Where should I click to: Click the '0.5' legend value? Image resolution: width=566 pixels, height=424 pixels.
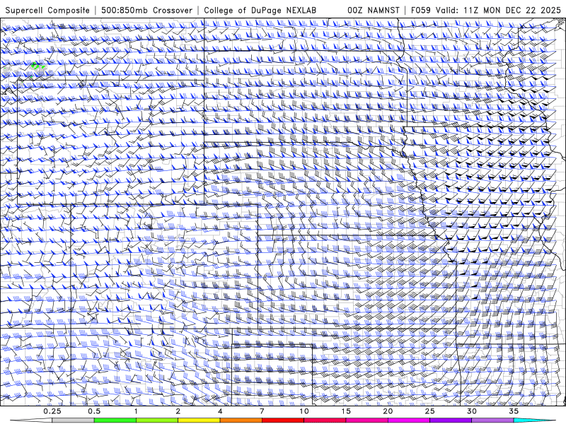point(94,411)
